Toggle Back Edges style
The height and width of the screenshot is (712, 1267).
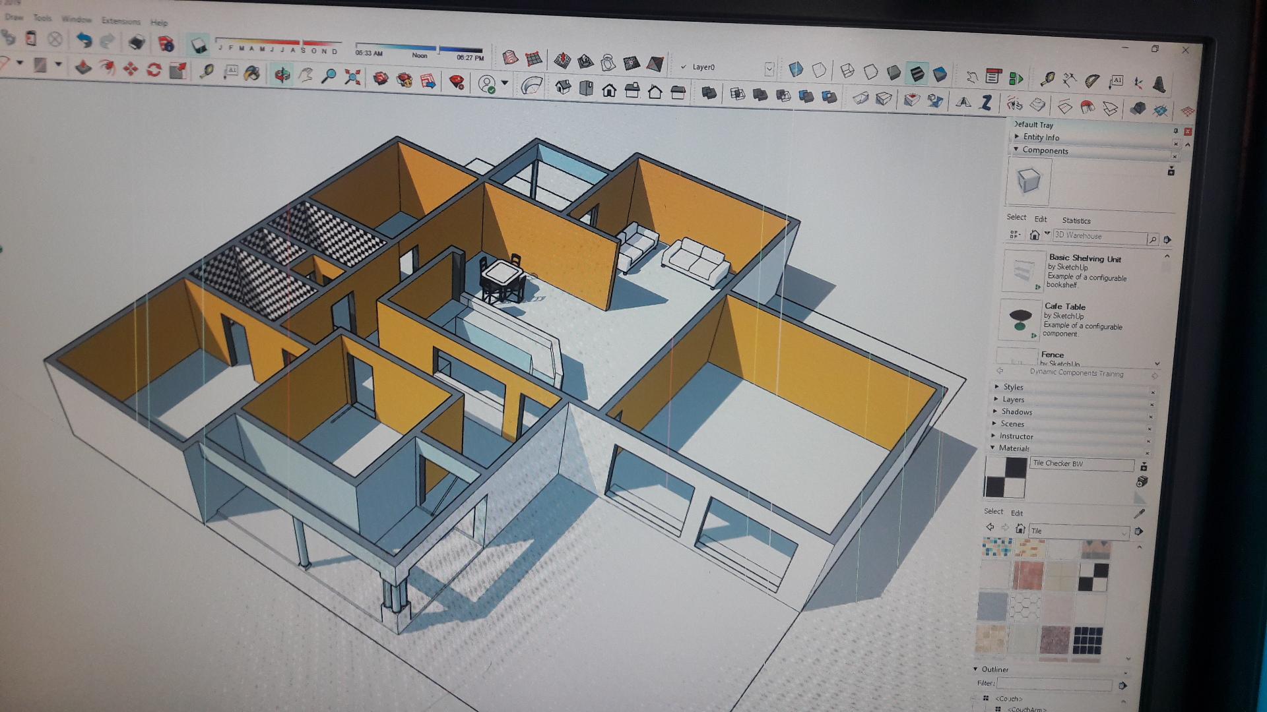click(x=819, y=70)
